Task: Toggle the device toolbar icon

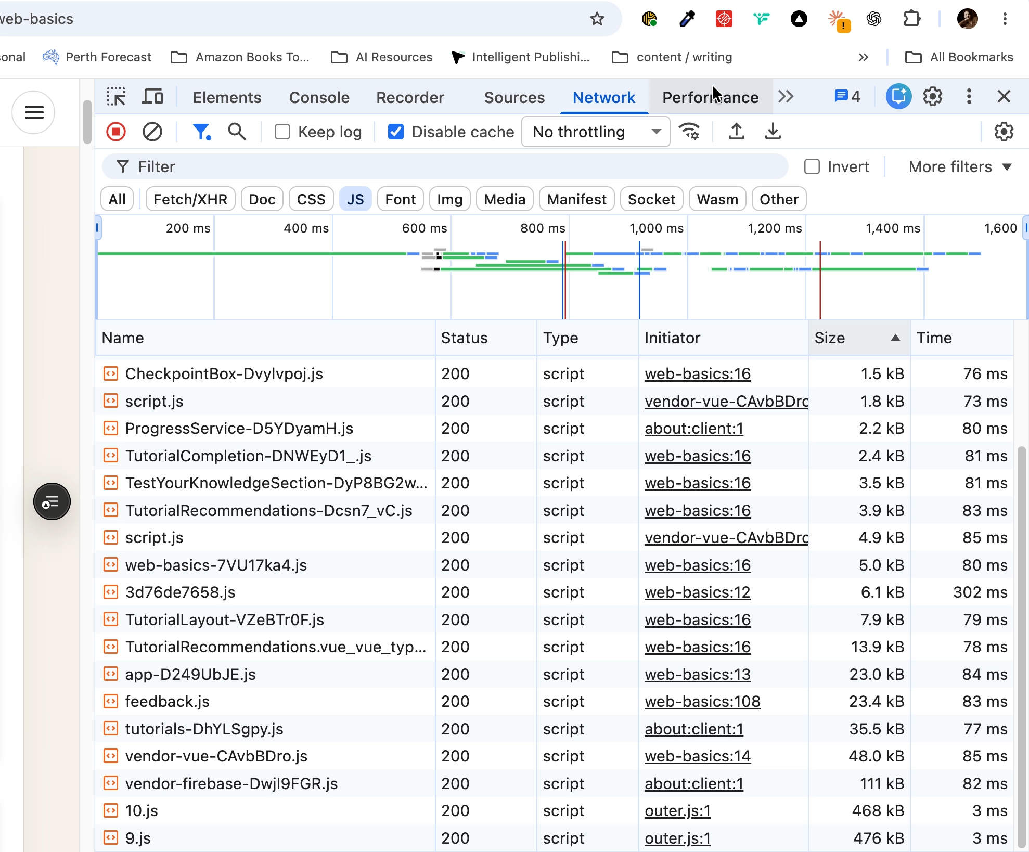Action: (x=152, y=97)
